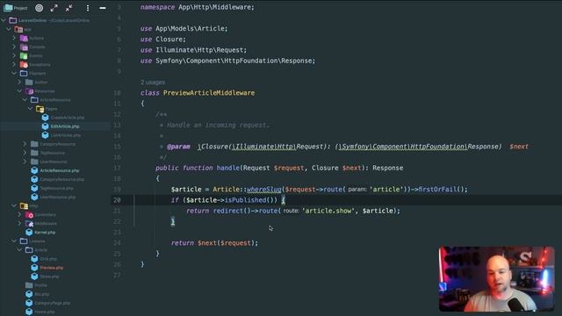Collapse the Pages folder
This screenshot has width=562, height=316.
coord(31,109)
